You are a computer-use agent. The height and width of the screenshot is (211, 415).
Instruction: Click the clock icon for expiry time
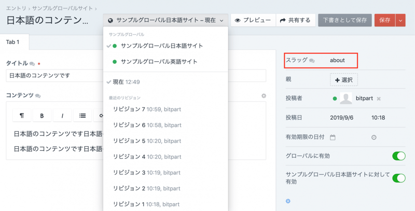374,137
